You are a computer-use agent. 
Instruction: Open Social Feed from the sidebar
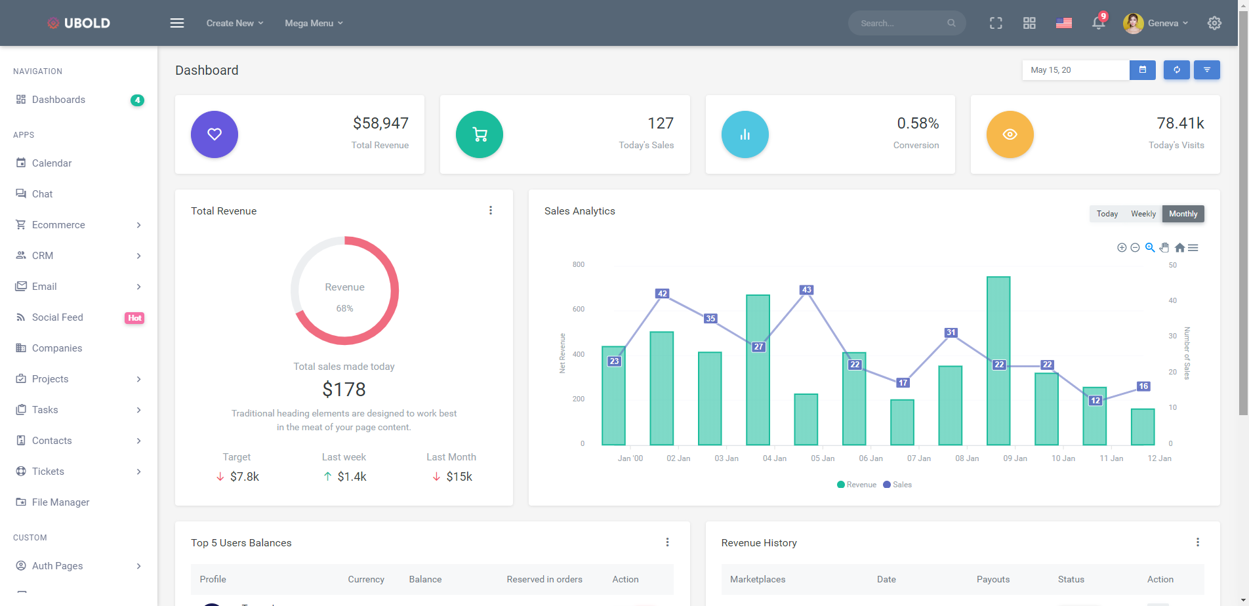point(58,317)
